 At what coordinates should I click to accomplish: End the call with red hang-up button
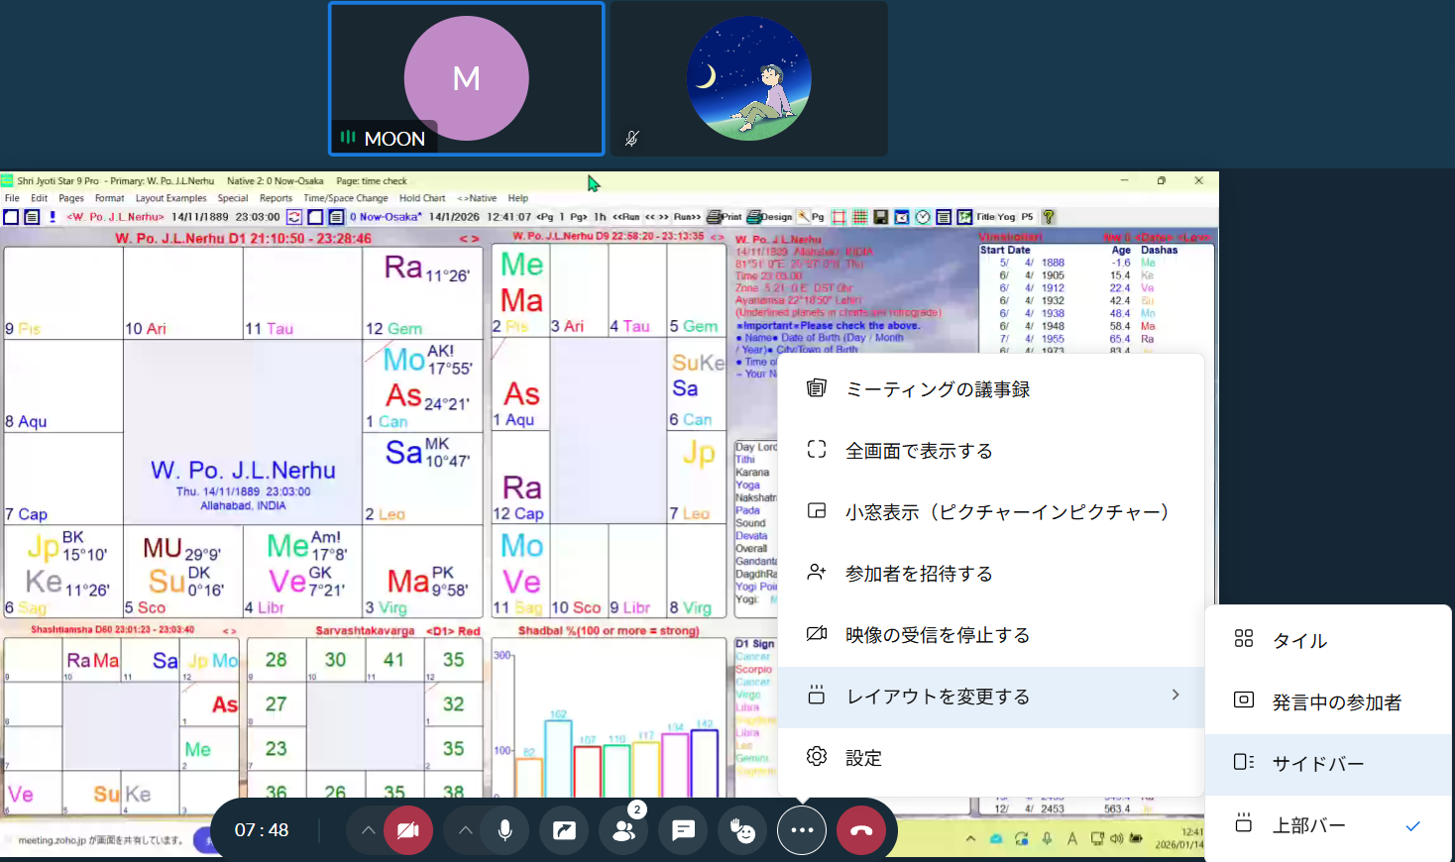[861, 830]
